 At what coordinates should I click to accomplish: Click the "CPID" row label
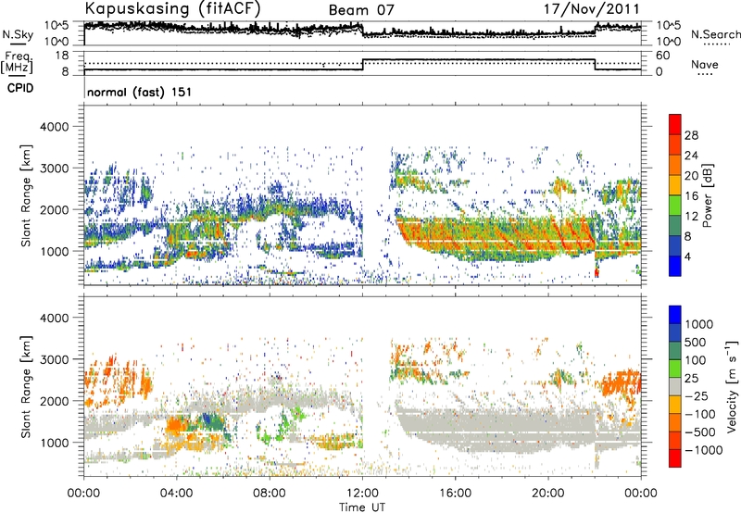coord(20,88)
